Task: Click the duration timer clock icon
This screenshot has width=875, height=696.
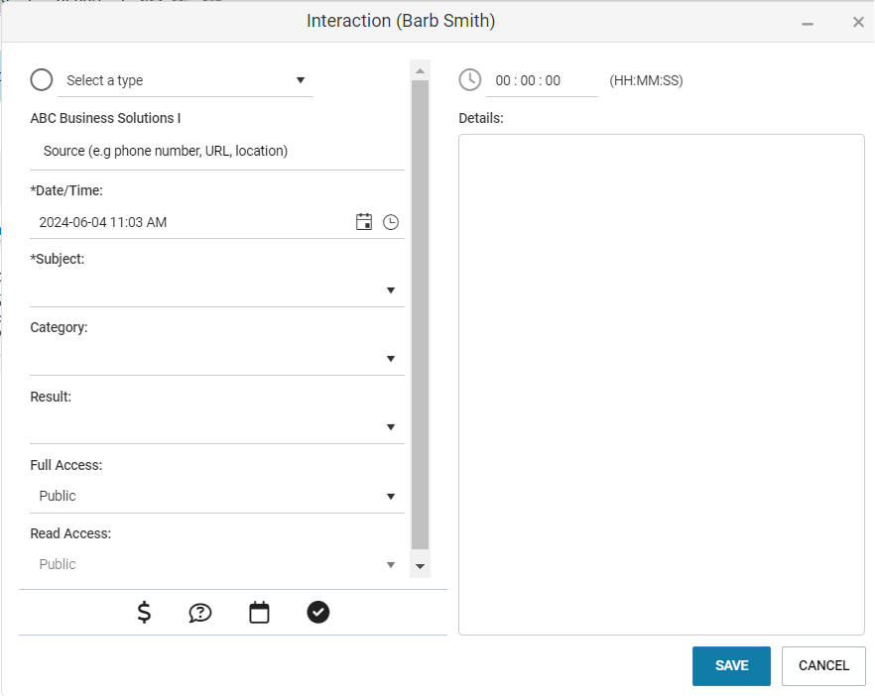Action: 470,79
